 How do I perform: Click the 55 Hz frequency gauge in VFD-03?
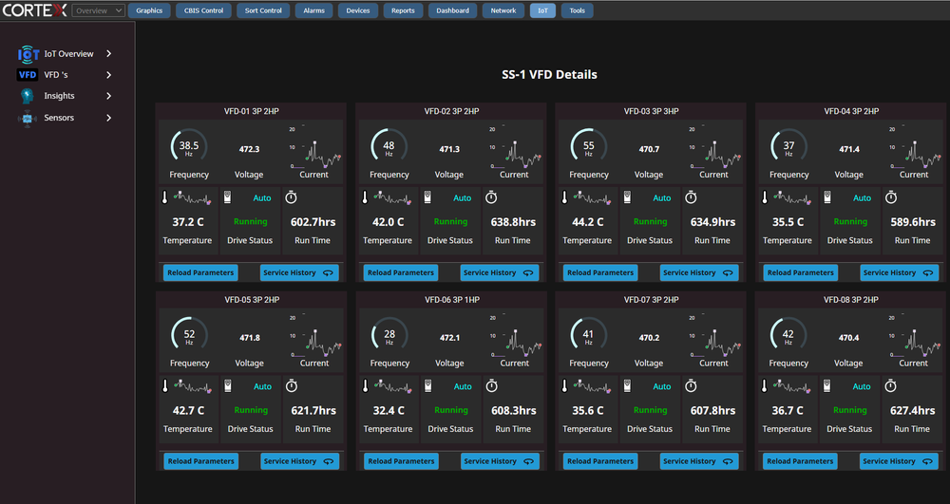(588, 146)
